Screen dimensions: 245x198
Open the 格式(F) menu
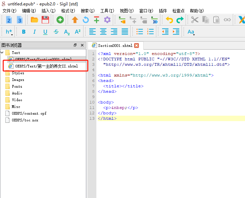[x=68, y=11]
